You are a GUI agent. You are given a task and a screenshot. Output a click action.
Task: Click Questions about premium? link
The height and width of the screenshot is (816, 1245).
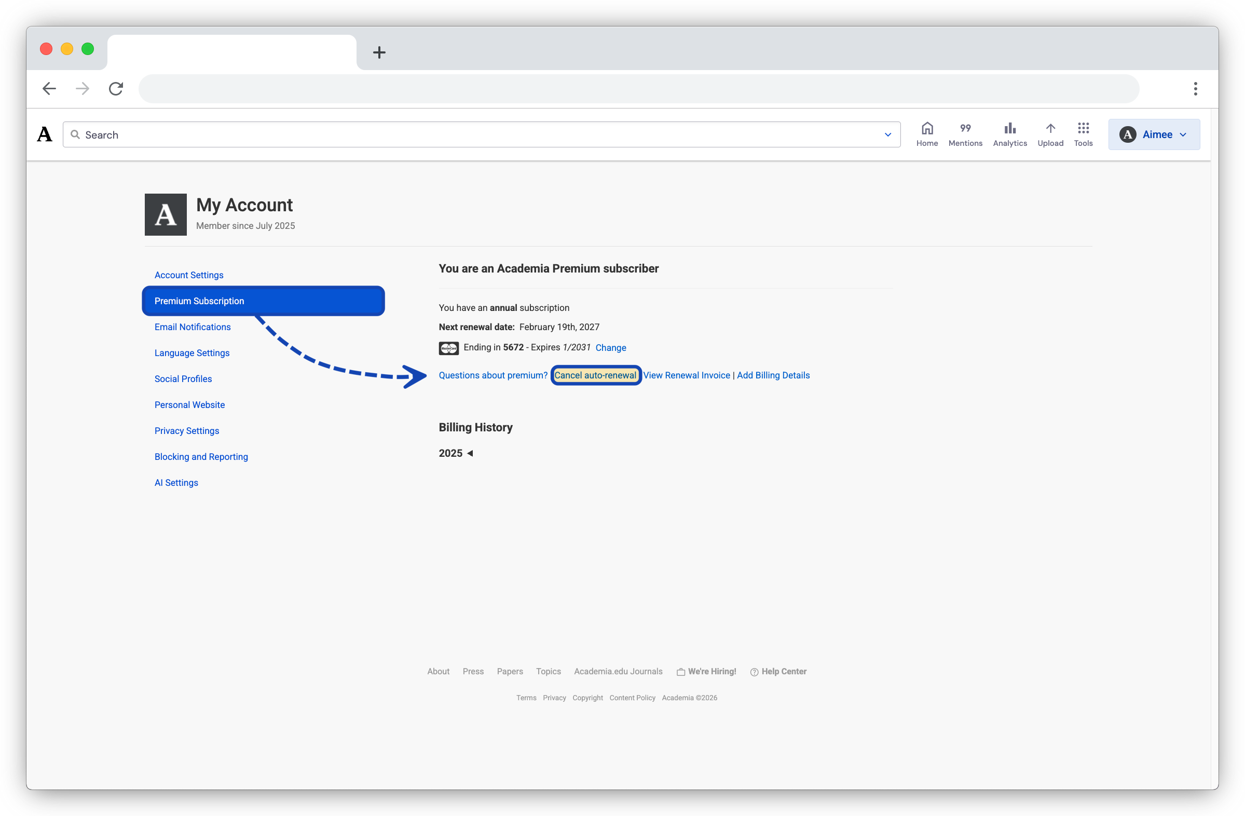[x=493, y=376]
